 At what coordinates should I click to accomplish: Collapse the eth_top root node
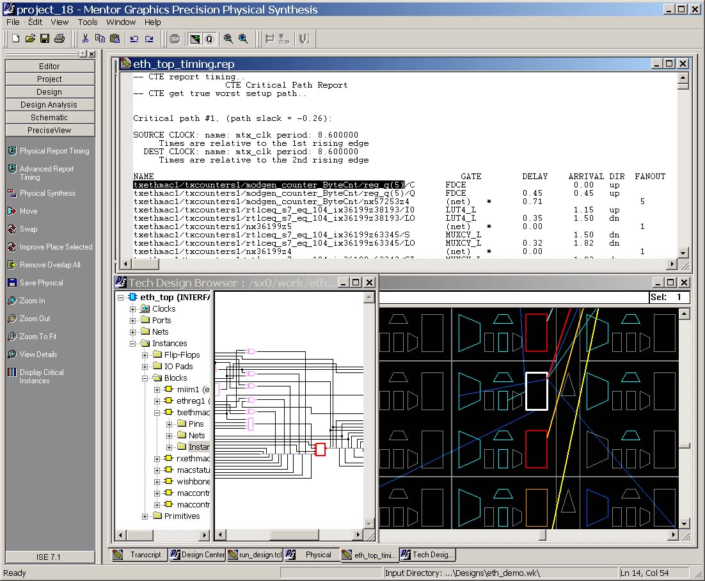120,298
